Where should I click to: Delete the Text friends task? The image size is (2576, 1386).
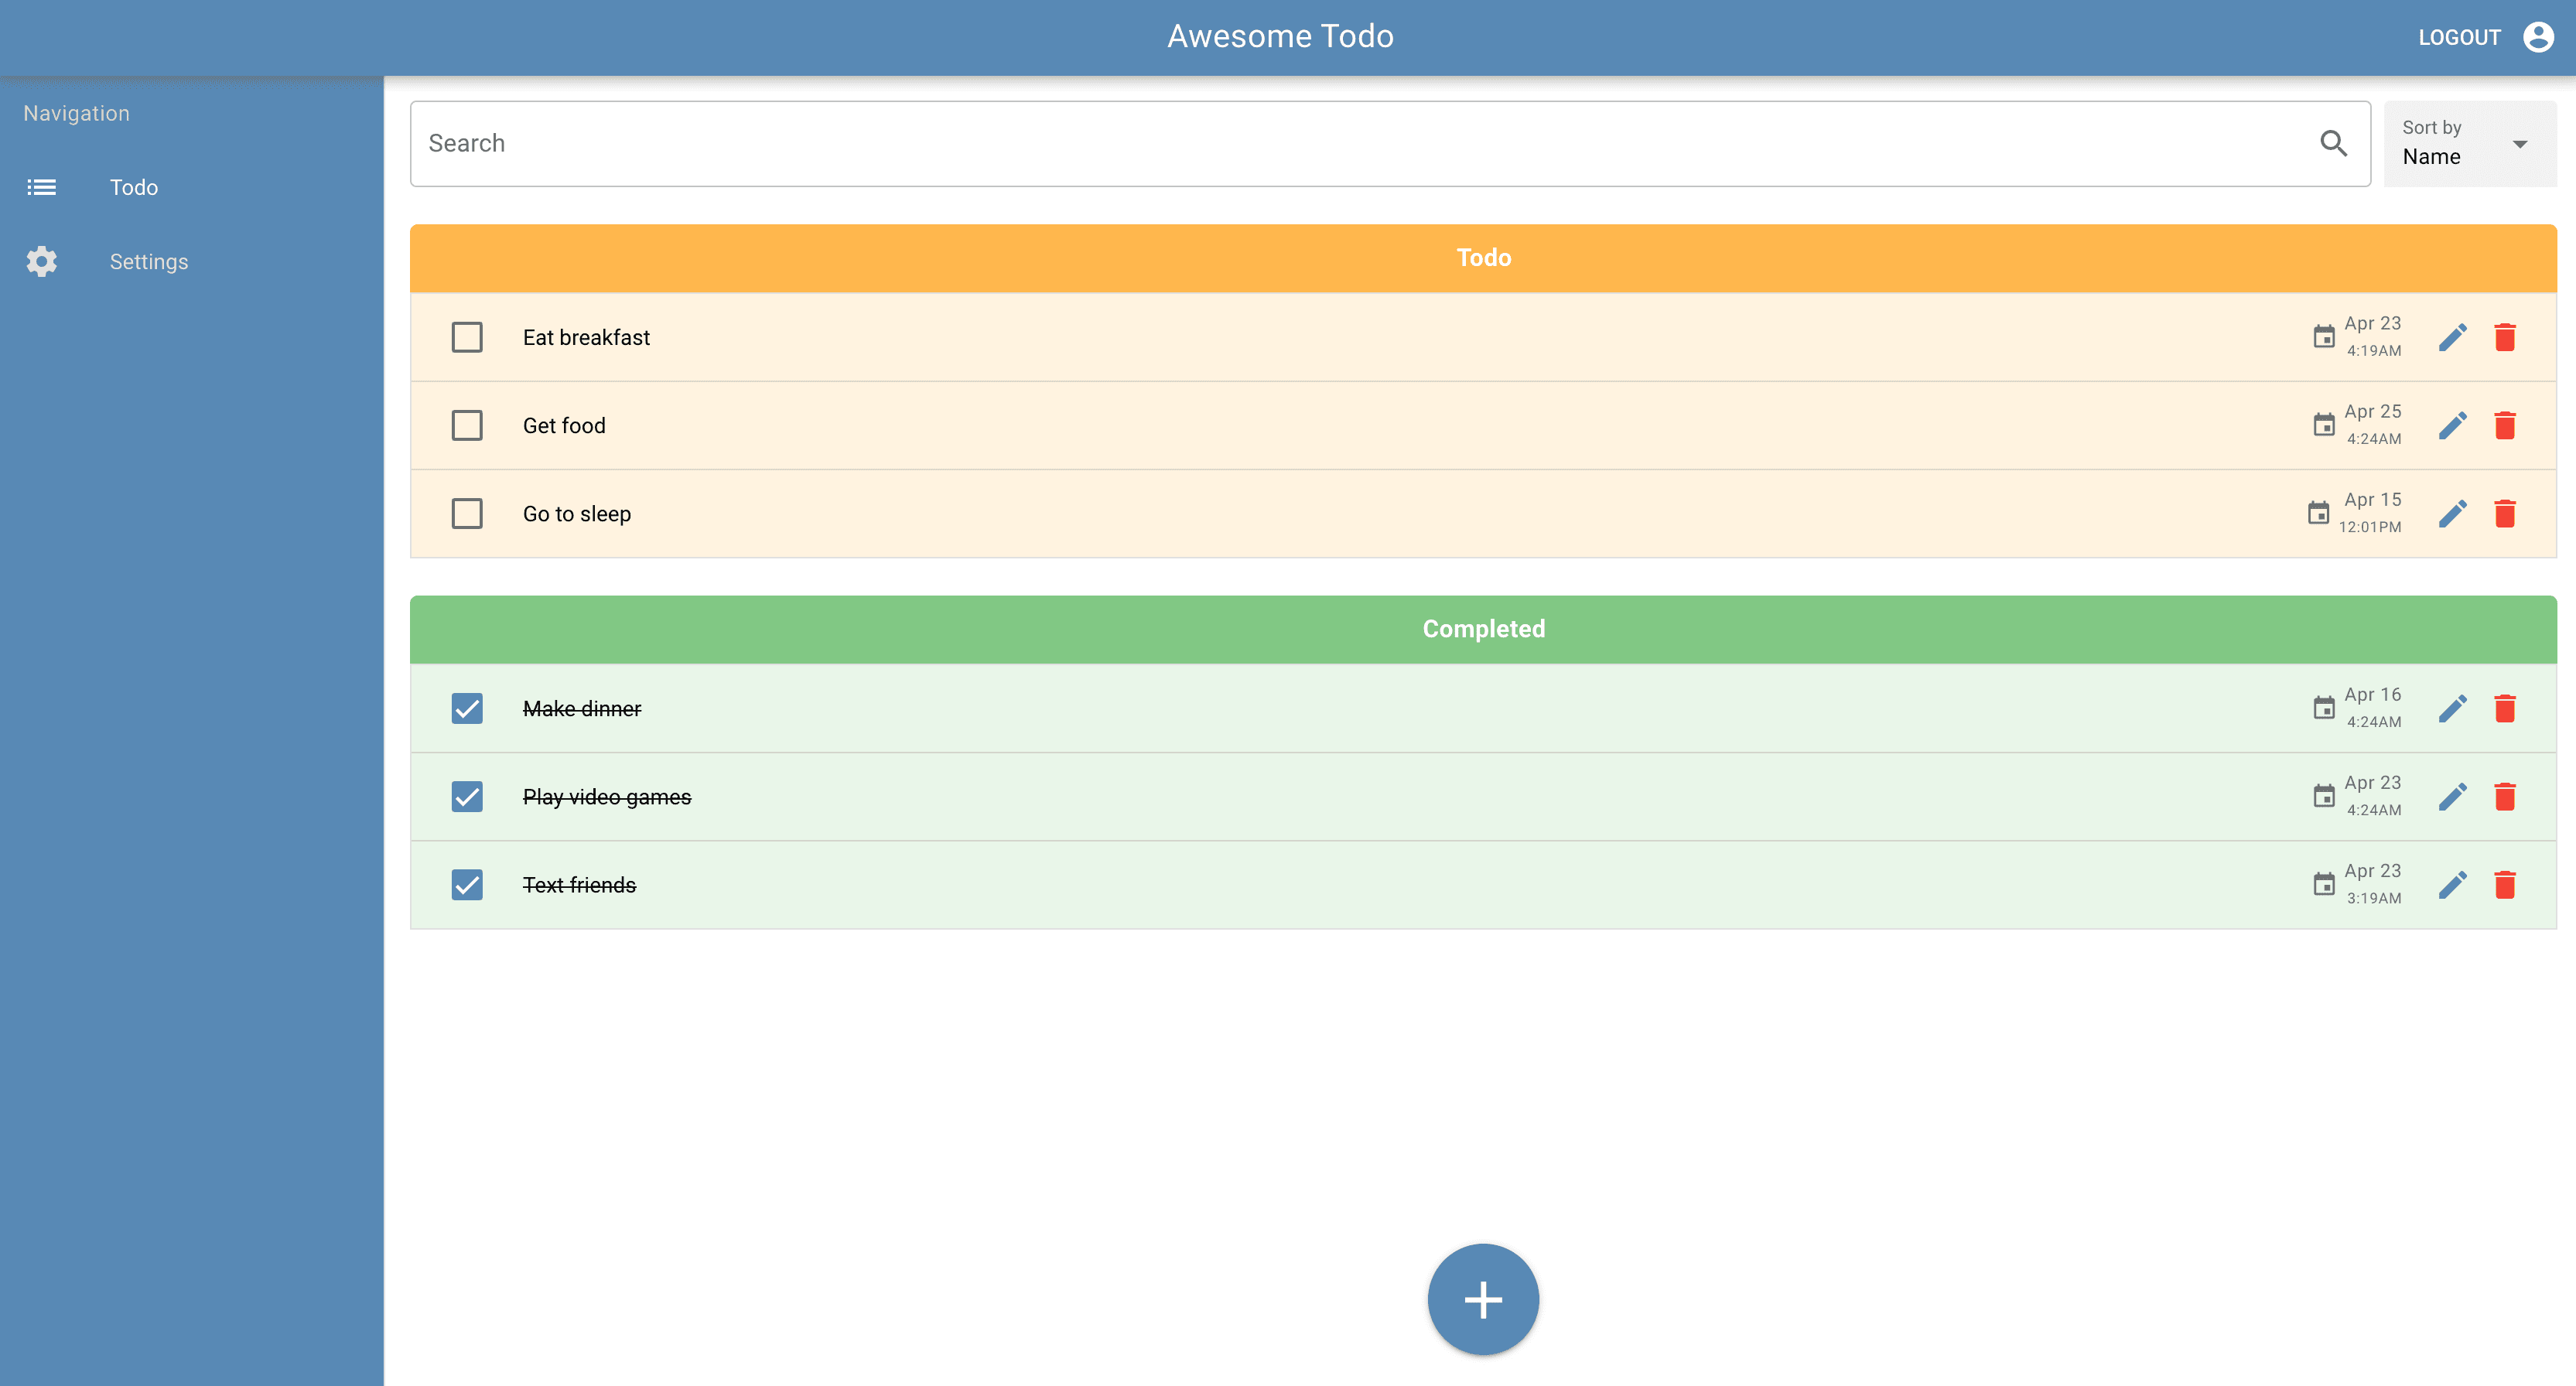coord(2504,884)
